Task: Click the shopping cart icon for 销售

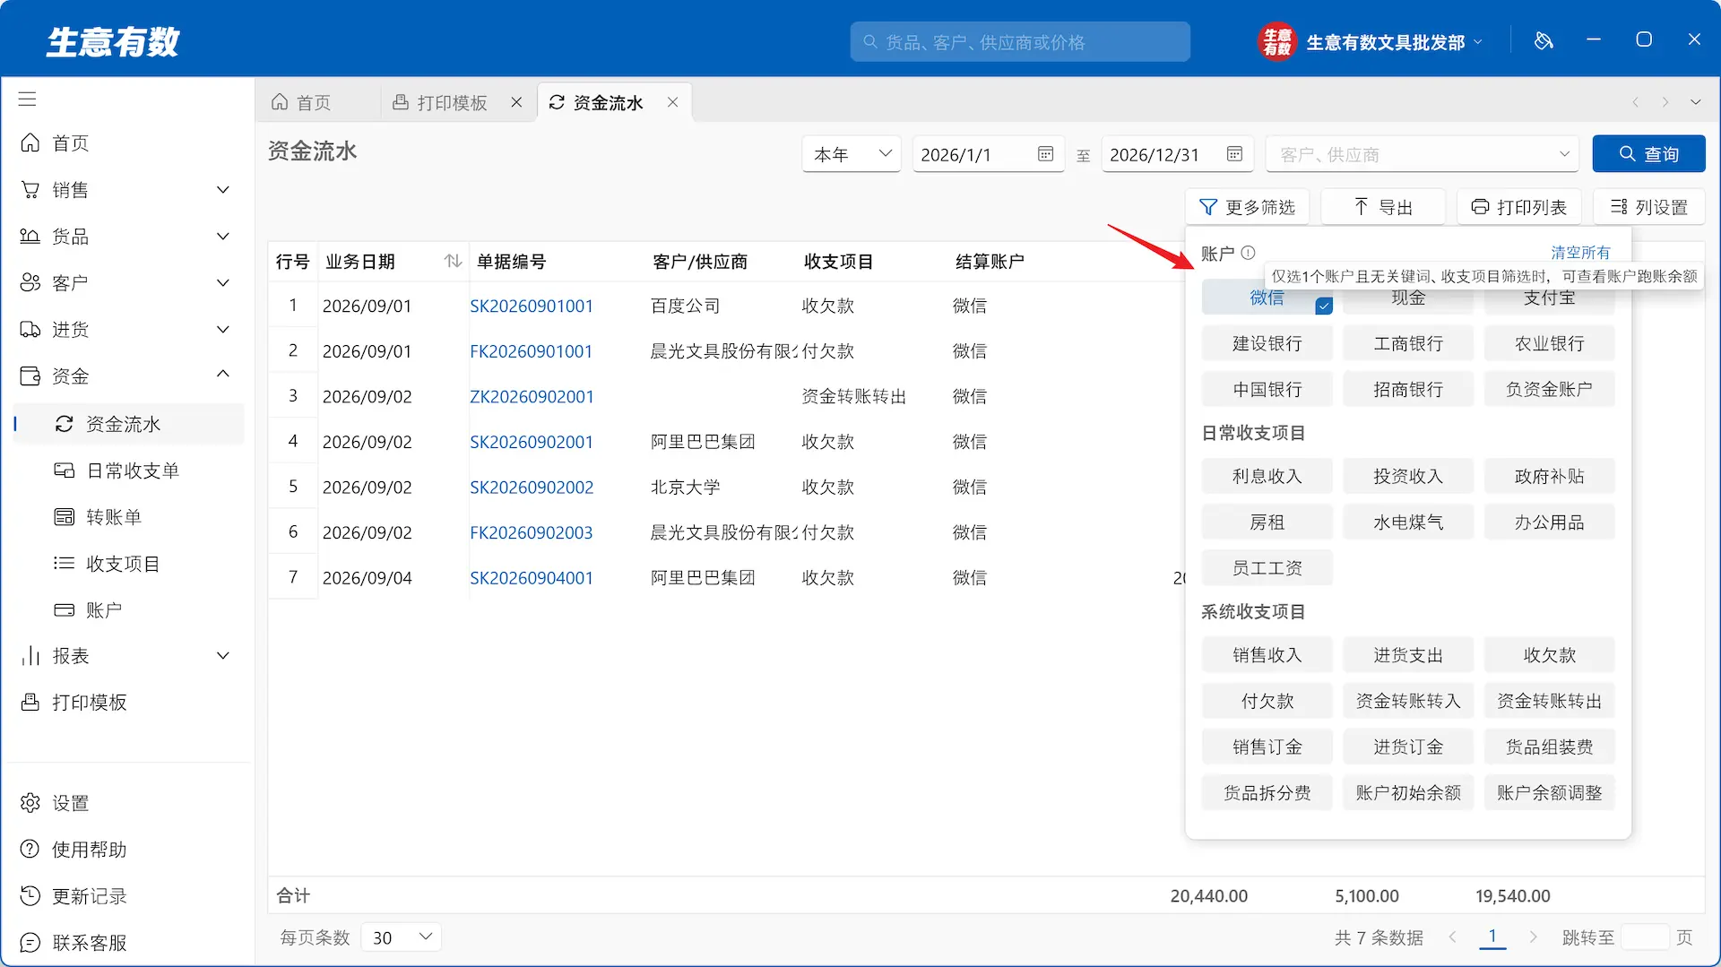Action: click(30, 189)
